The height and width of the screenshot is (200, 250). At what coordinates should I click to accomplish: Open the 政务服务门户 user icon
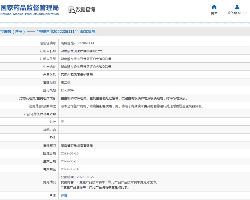[237, 7]
